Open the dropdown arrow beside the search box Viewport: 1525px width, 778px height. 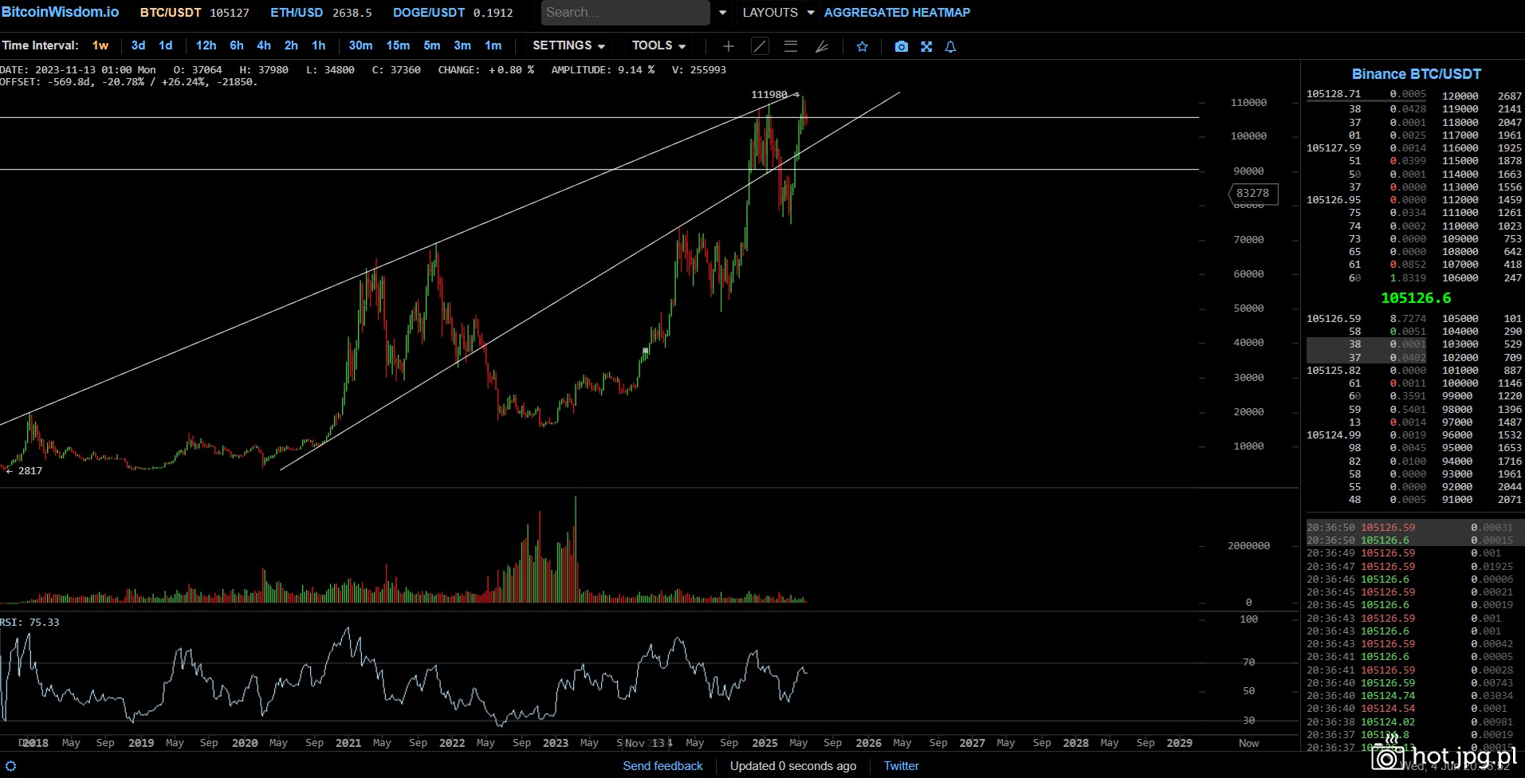click(x=722, y=13)
